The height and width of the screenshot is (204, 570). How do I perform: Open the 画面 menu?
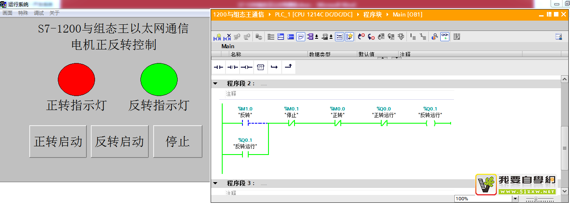(x=7, y=13)
